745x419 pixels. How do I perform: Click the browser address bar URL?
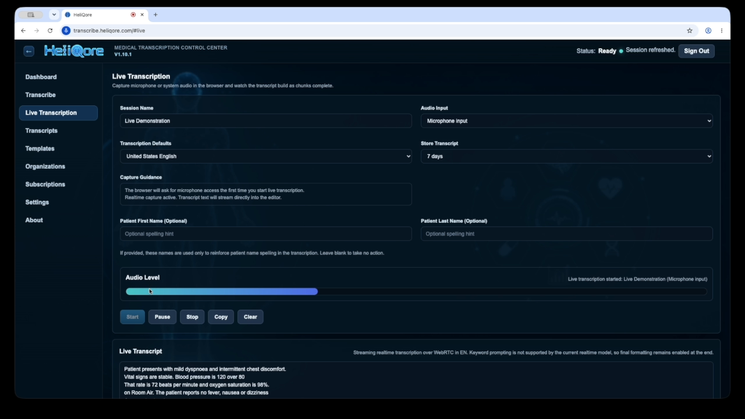pos(109,30)
